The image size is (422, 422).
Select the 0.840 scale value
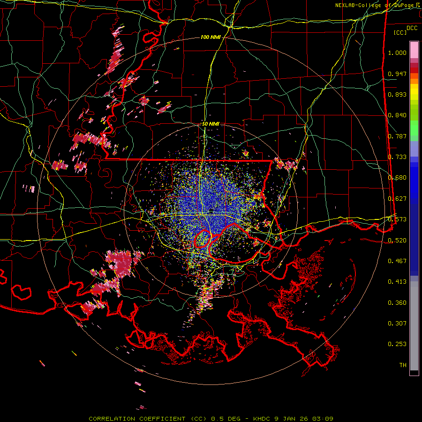pyautogui.click(x=397, y=115)
